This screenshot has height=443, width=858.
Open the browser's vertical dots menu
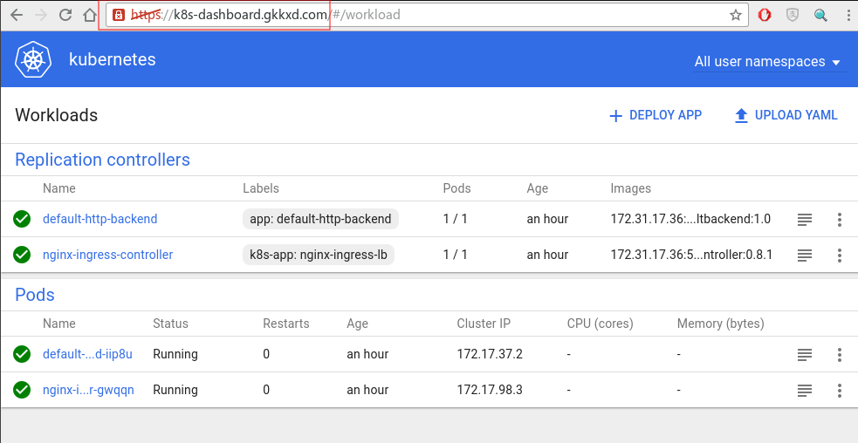pyautogui.click(x=848, y=15)
